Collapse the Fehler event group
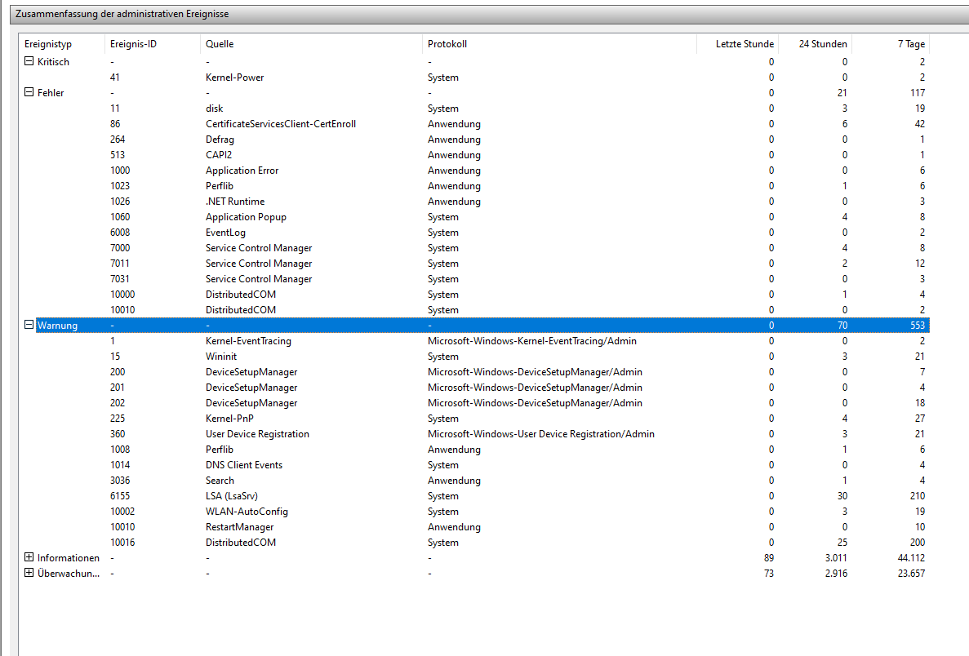The width and height of the screenshot is (969, 656). point(29,92)
